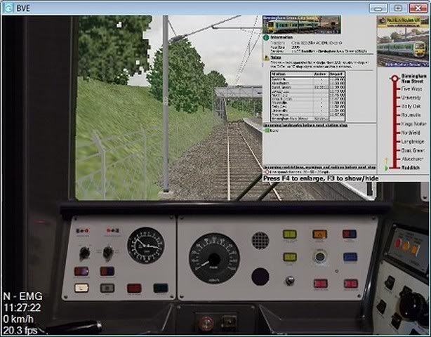This screenshot has height=337, width=431.
Task: Click the 'N - EMG' handle status text
Action: (x=23, y=296)
